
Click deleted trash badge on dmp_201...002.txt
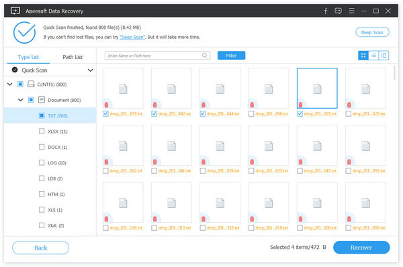(x=106, y=162)
